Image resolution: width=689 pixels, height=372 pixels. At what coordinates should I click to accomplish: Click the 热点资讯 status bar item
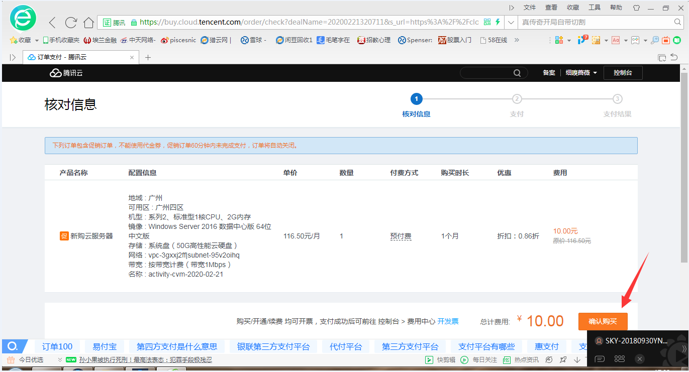tap(521, 360)
